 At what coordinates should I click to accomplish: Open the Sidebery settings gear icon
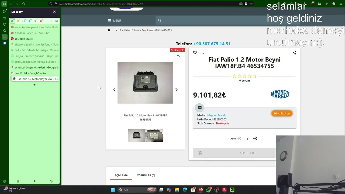tap(57, 21)
